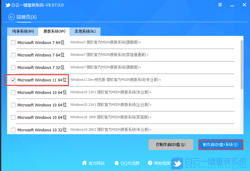Click the home icon beside 官方网站
Viewport: 250px width, 171px height.
(x=84, y=163)
